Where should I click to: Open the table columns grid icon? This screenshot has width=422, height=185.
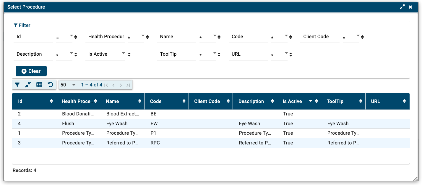point(39,85)
